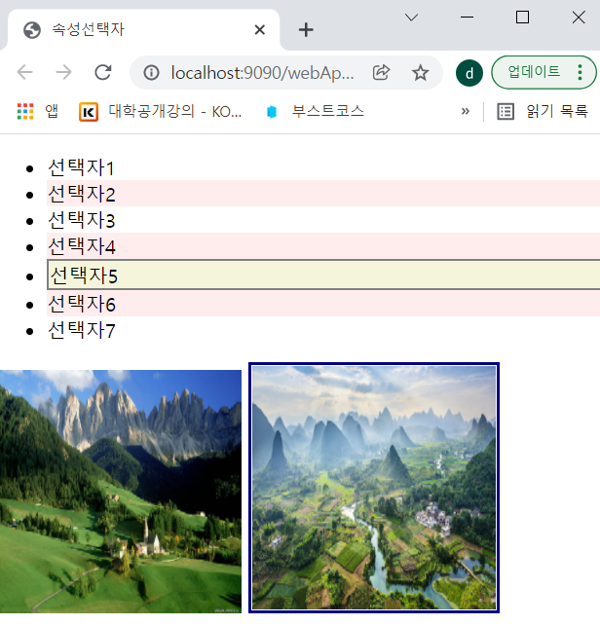Click the list item 선택자7

(323, 330)
